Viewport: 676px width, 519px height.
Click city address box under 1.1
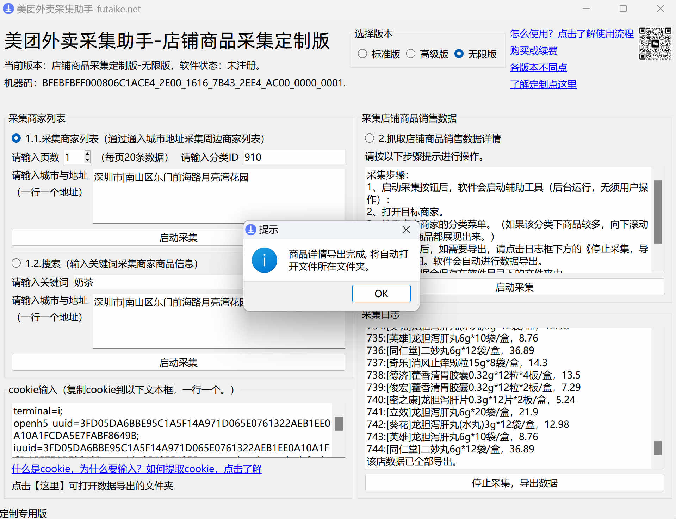point(218,196)
